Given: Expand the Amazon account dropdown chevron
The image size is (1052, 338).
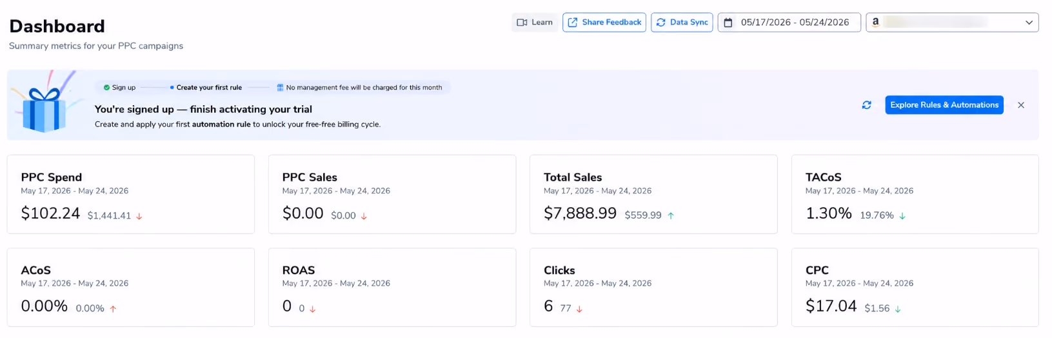Looking at the screenshot, I should click(x=1029, y=23).
